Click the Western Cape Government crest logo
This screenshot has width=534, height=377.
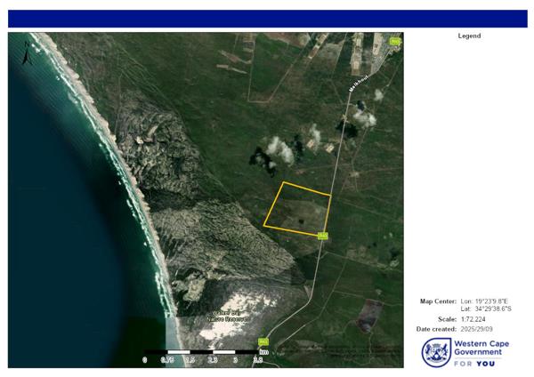(436, 351)
